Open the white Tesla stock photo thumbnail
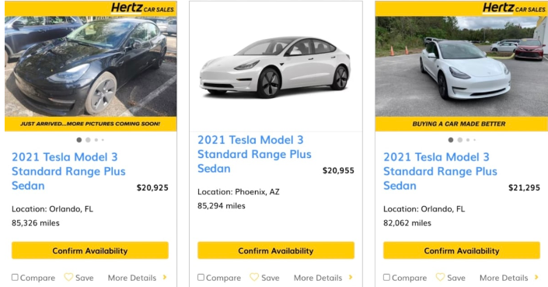Image resolution: width=548 pixels, height=287 pixels. pyautogui.click(x=276, y=66)
